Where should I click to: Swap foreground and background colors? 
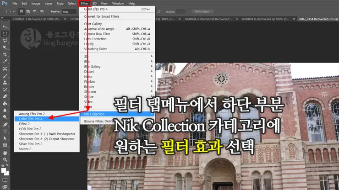7,165
